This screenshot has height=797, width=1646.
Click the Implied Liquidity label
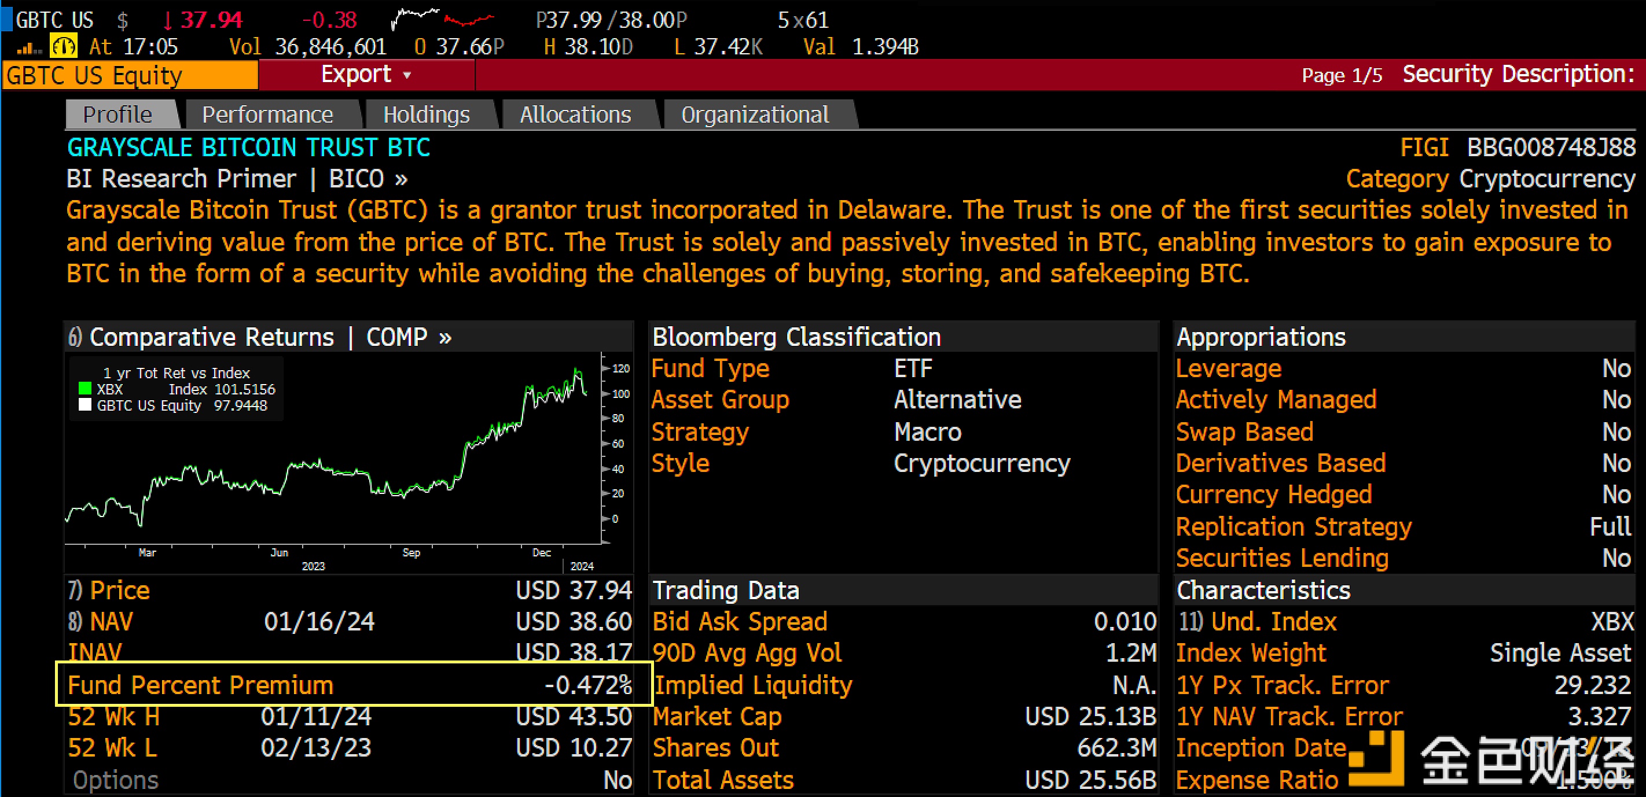point(753,685)
